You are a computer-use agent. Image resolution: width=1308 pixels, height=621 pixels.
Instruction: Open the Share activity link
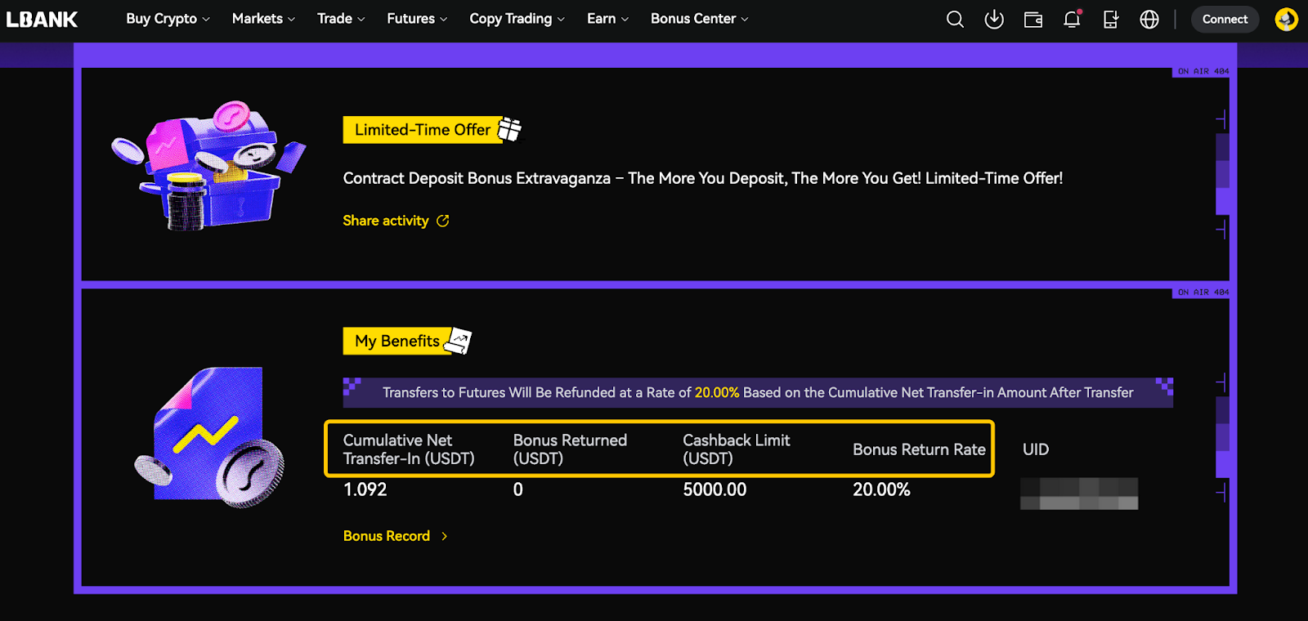click(386, 221)
